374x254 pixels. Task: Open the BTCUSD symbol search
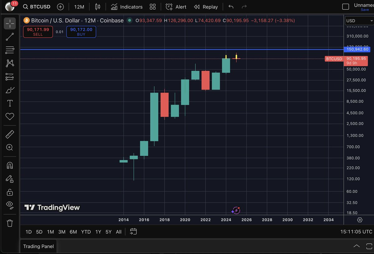click(x=37, y=7)
